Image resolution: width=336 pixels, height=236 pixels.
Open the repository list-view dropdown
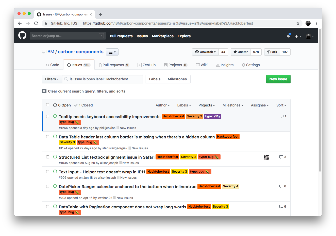click(x=112, y=52)
